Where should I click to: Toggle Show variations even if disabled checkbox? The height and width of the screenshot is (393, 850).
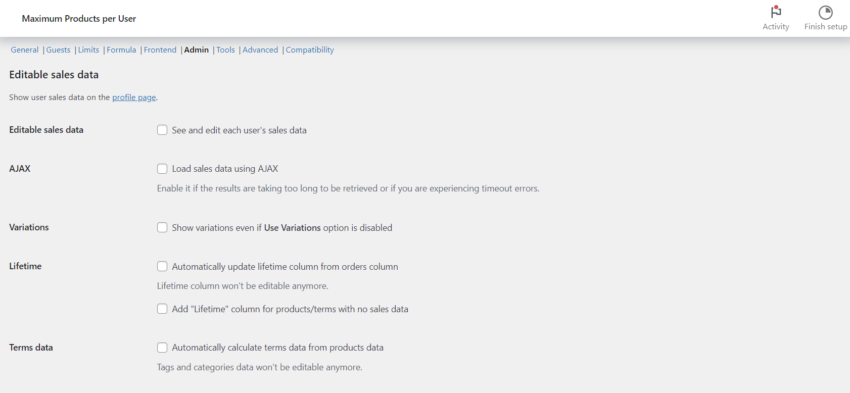click(162, 227)
